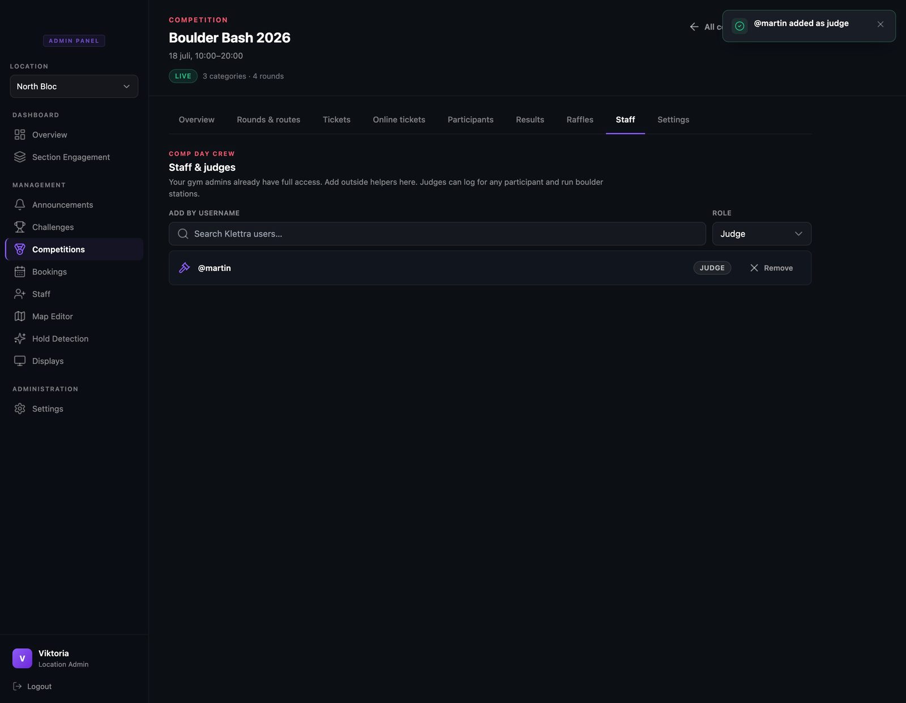Click the search magnifier icon
This screenshot has height=703, width=906.
click(x=183, y=234)
